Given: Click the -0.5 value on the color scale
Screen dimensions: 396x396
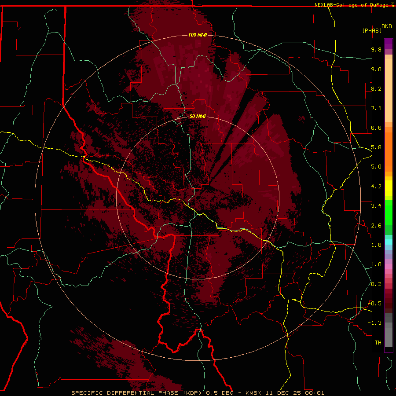Looking at the screenshot, I should click(374, 304).
